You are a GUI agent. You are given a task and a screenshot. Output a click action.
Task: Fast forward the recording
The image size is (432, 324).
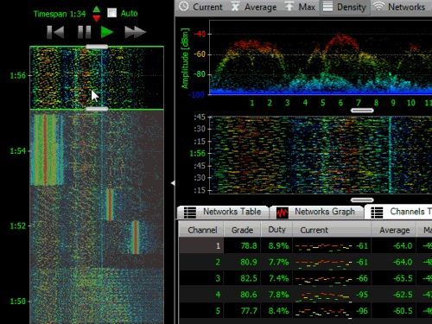pos(136,32)
